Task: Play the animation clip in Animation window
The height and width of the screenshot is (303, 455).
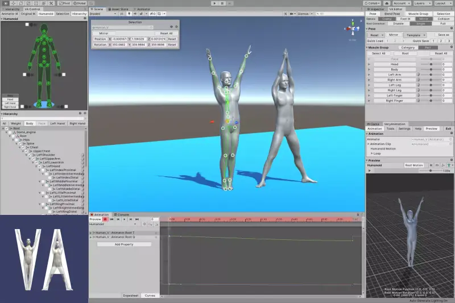Action: point(125,219)
